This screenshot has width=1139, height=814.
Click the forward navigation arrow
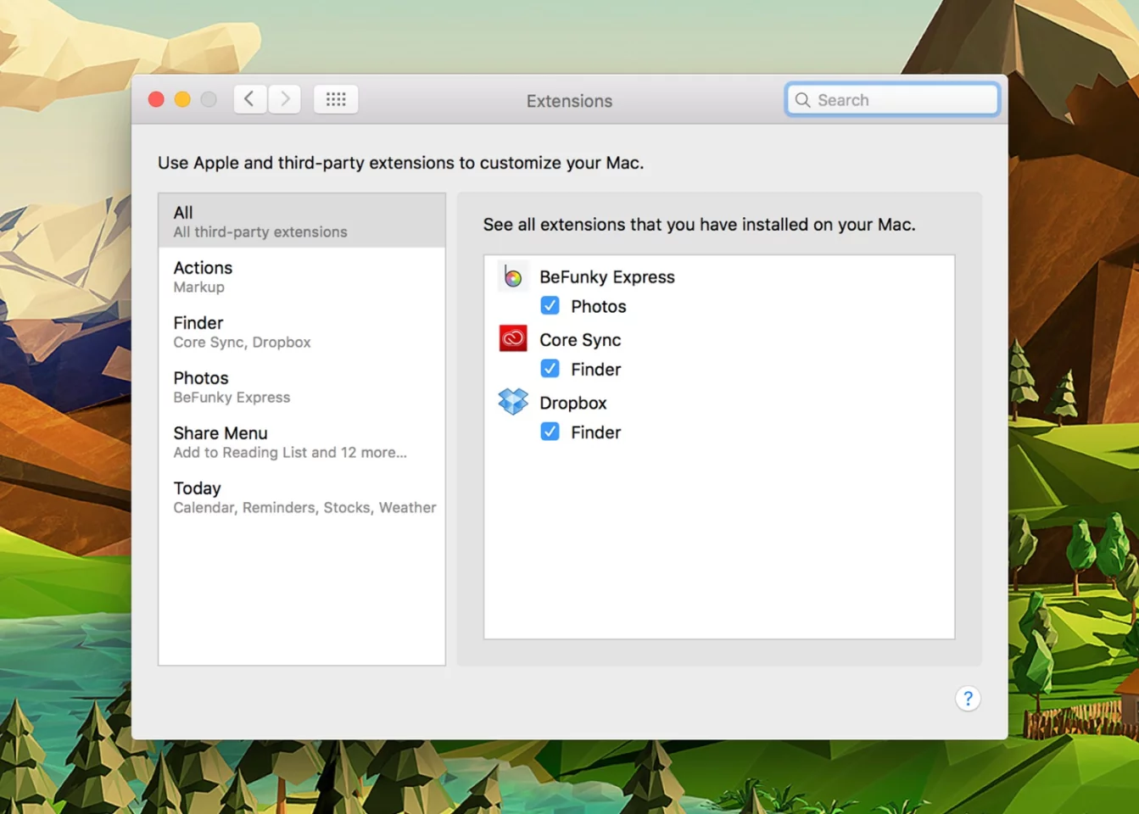click(284, 98)
